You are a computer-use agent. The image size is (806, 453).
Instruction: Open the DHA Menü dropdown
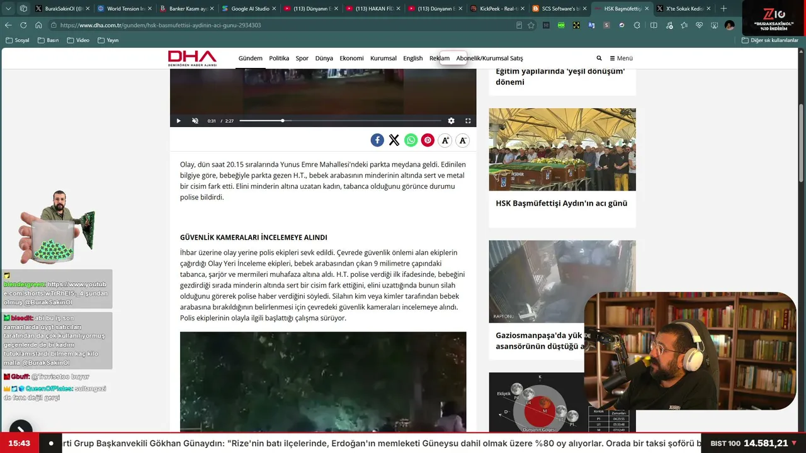pos(621,59)
